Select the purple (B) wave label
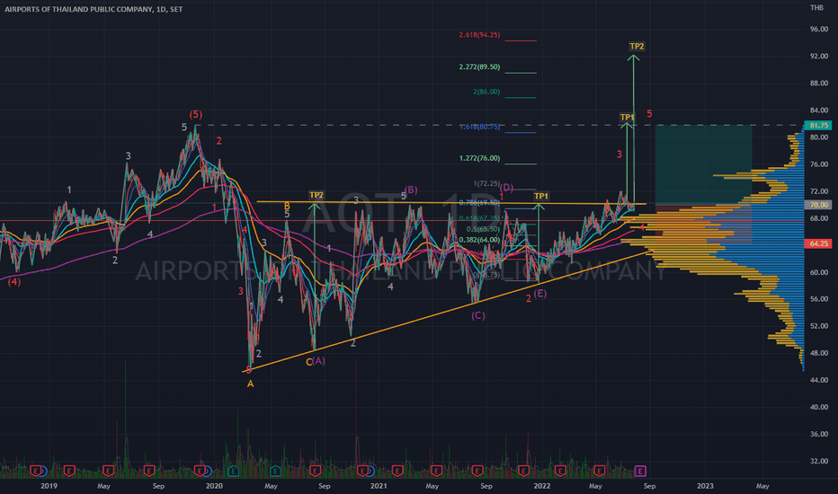 click(x=411, y=190)
